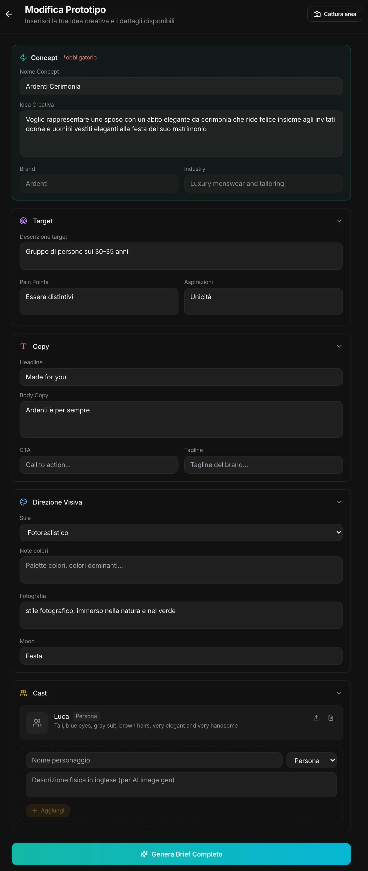This screenshot has width=368, height=871.
Task: Click the Nome personaggio field
Action: 154,760
